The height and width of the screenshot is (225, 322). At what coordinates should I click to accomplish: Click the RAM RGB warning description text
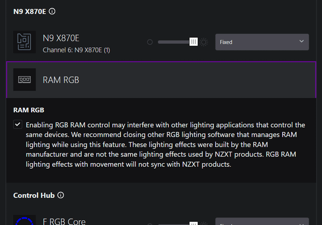[165, 144]
